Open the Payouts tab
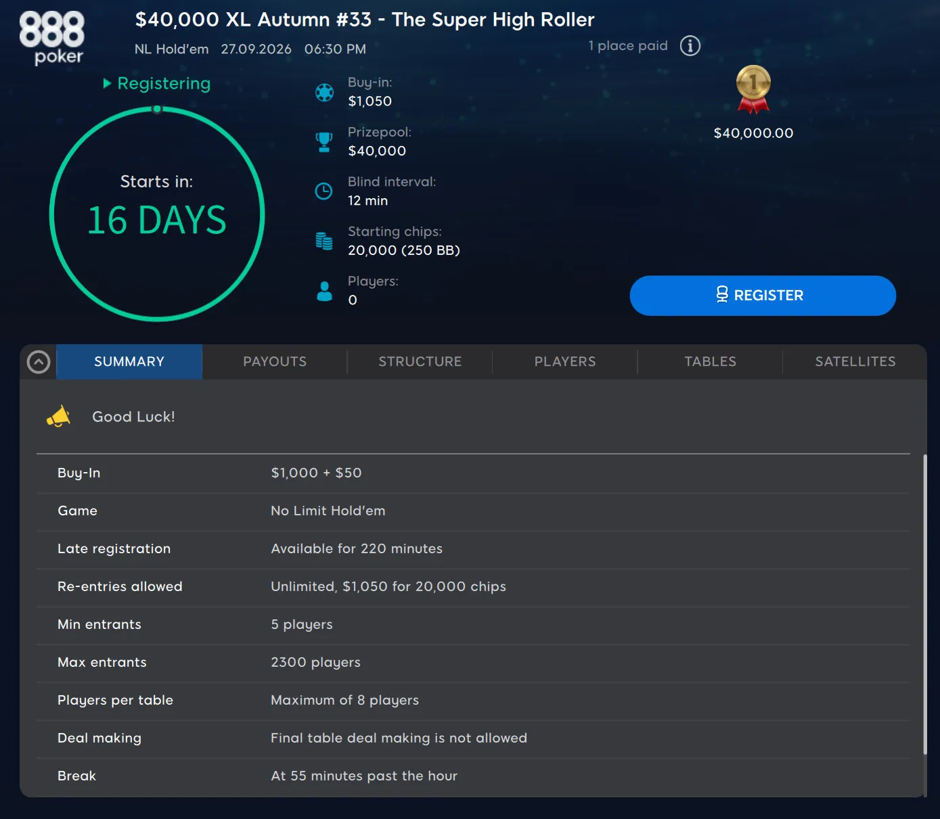Screen dimensions: 940x819 pos(275,362)
